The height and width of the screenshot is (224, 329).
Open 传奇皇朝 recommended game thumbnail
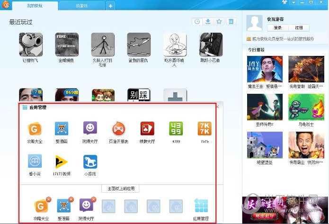306,69
